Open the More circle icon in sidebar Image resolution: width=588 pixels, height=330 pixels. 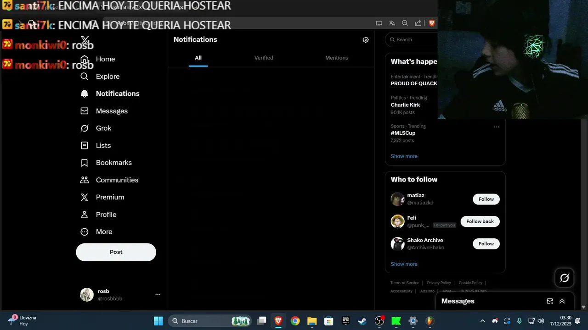tap(85, 232)
